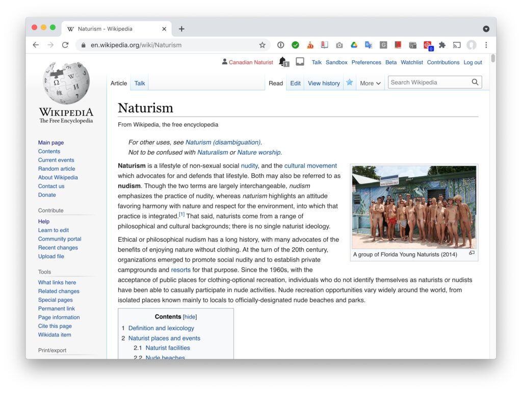The width and height of the screenshot is (522, 393).
Task: Click the green checkmark extension icon
Action: (295, 45)
